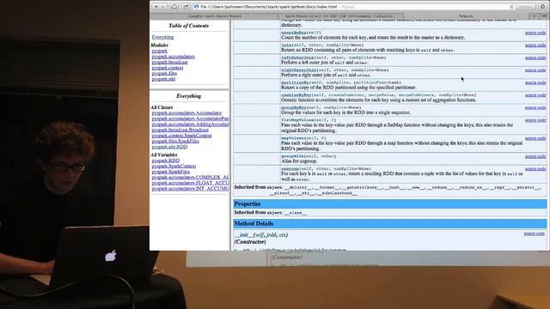This screenshot has width=550, height=309.
Task: Open the gear settings icon in the toolbar
Action: point(542,7)
